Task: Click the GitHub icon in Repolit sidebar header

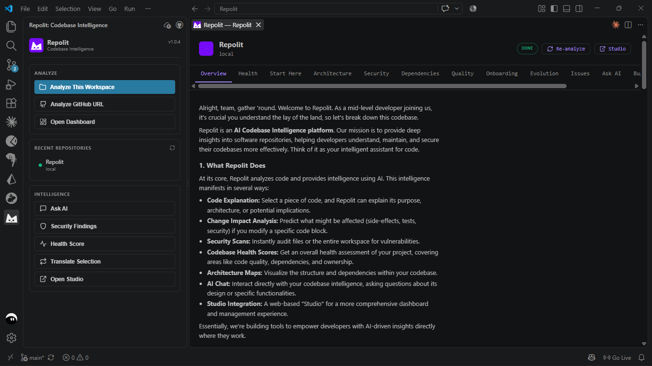Action: (x=179, y=25)
